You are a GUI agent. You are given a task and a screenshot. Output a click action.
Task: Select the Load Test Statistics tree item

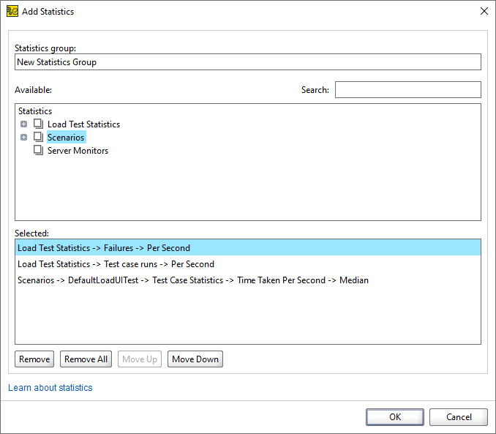pyautogui.click(x=83, y=124)
